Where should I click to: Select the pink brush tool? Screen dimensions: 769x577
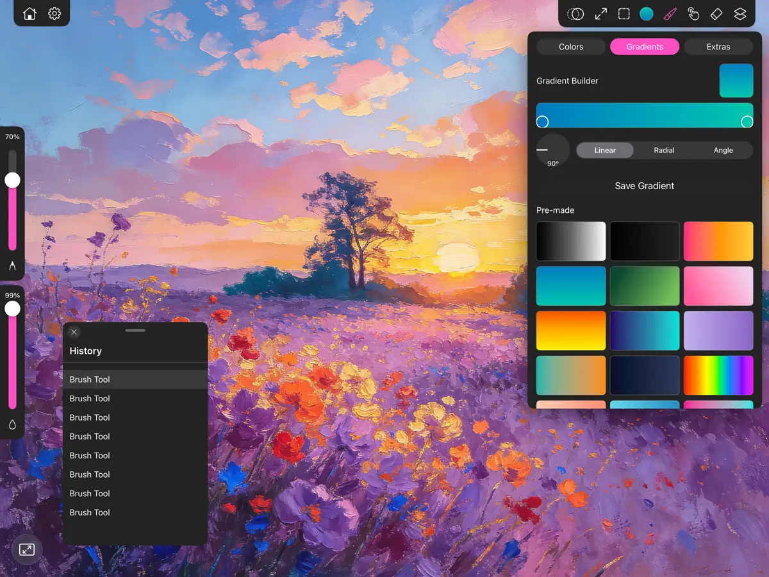click(x=670, y=13)
